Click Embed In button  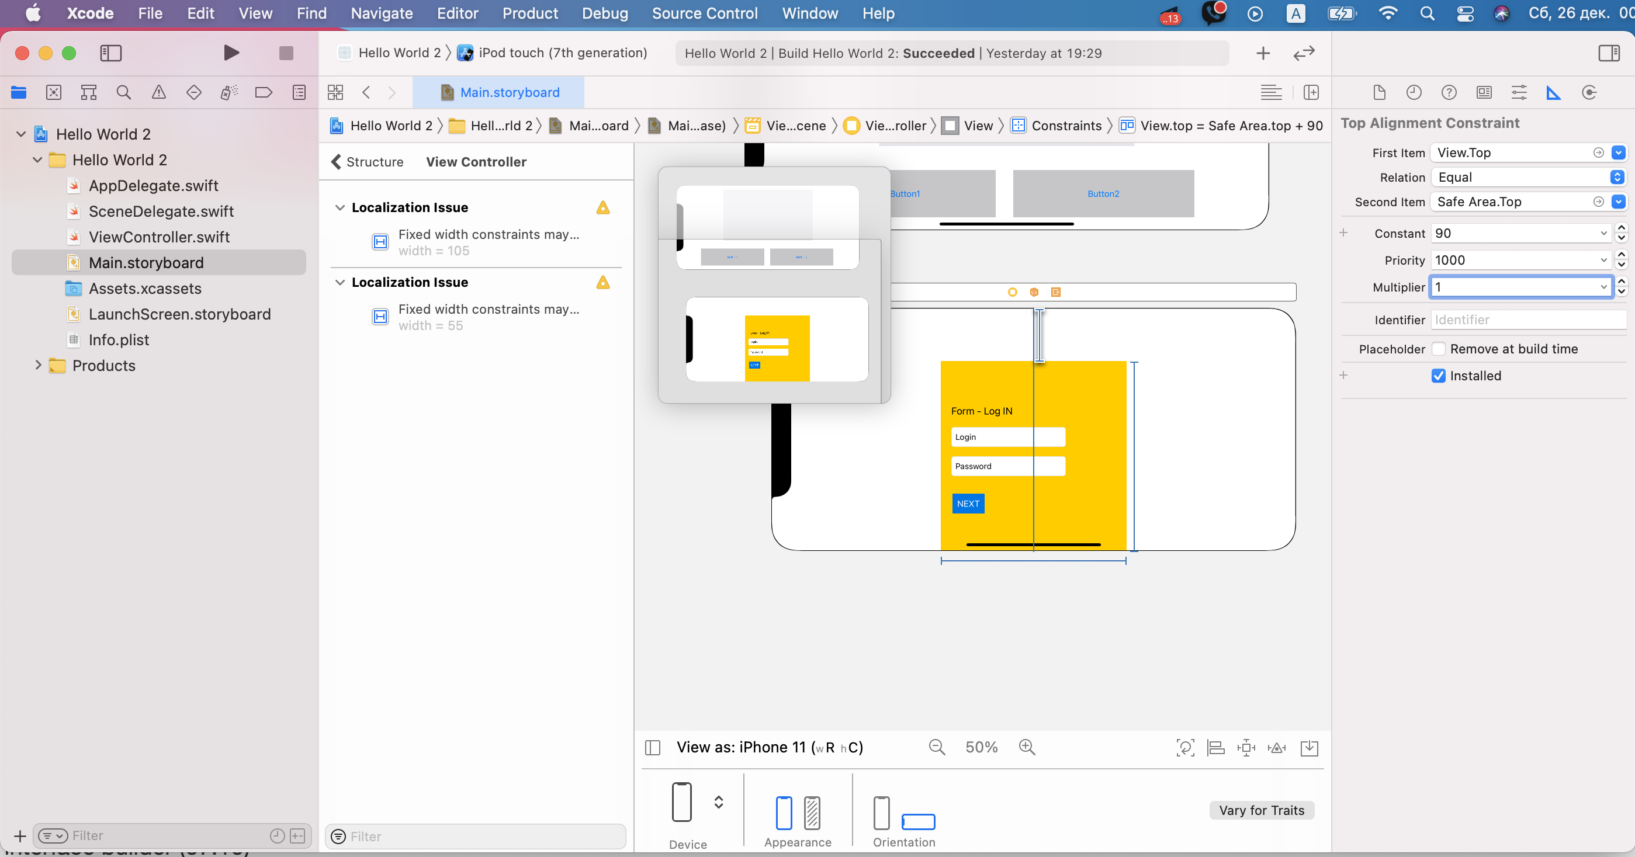tap(1309, 748)
